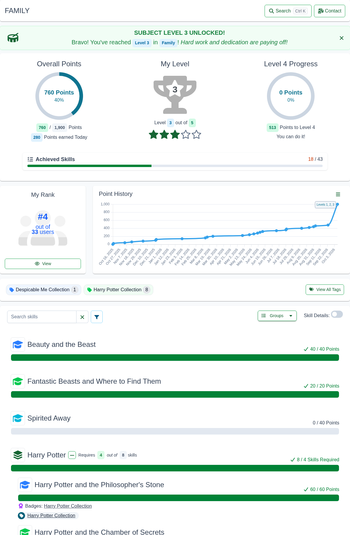
Task: Open the Harry Potter Collection badge link
Action: [68, 506]
